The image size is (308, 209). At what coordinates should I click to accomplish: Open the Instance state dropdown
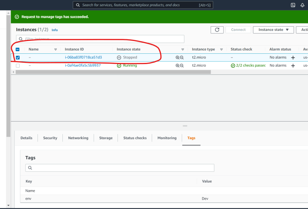273,30
